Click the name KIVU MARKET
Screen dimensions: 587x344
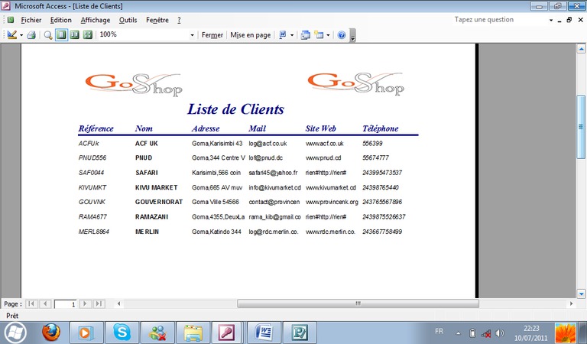[156, 187]
